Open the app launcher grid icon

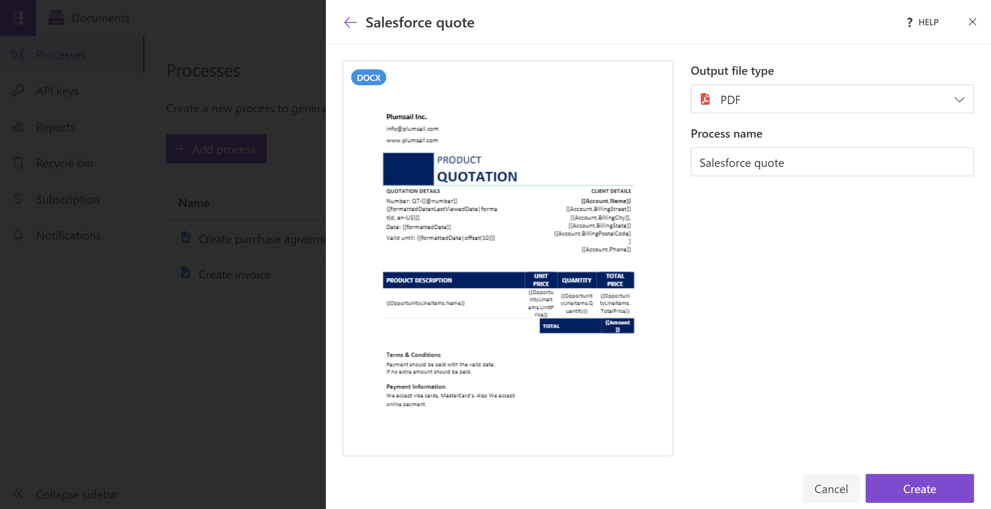(x=18, y=17)
